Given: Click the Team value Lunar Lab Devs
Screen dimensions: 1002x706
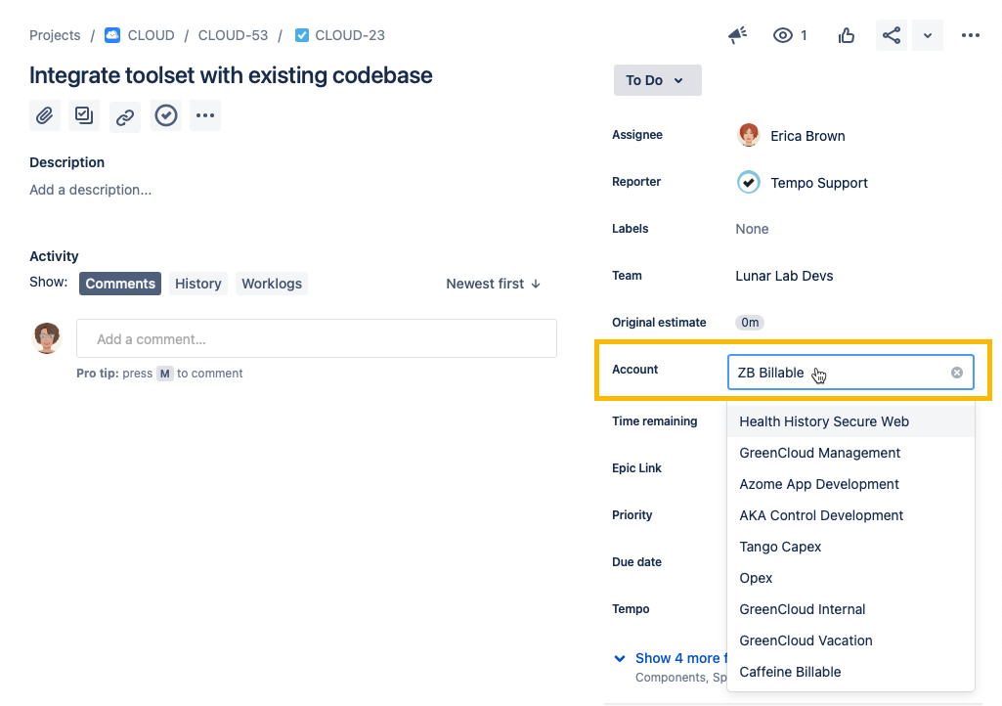Looking at the screenshot, I should (784, 276).
